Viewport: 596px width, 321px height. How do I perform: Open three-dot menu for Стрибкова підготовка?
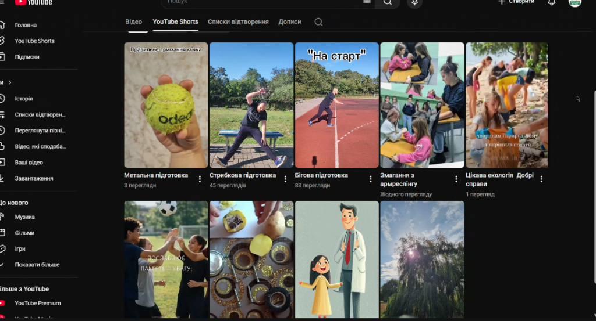tap(285, 179)
